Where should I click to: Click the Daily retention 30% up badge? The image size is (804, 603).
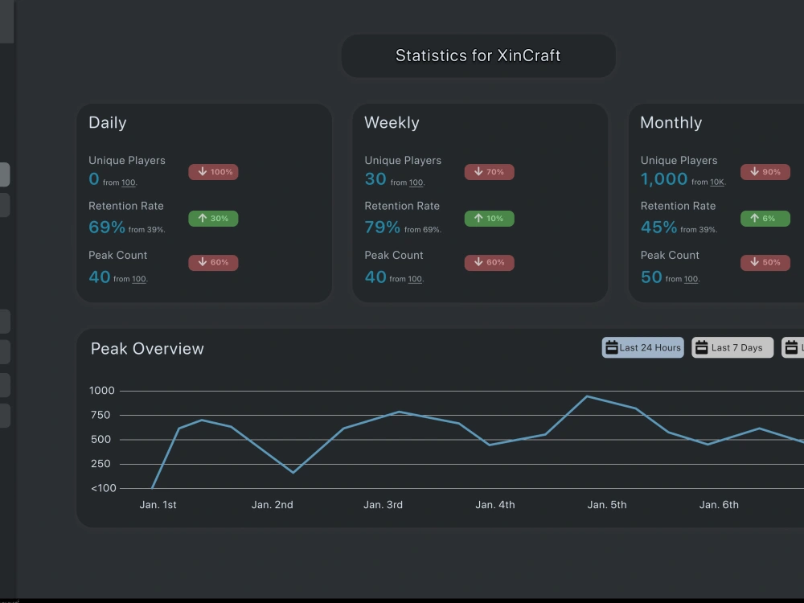(213, 219)
